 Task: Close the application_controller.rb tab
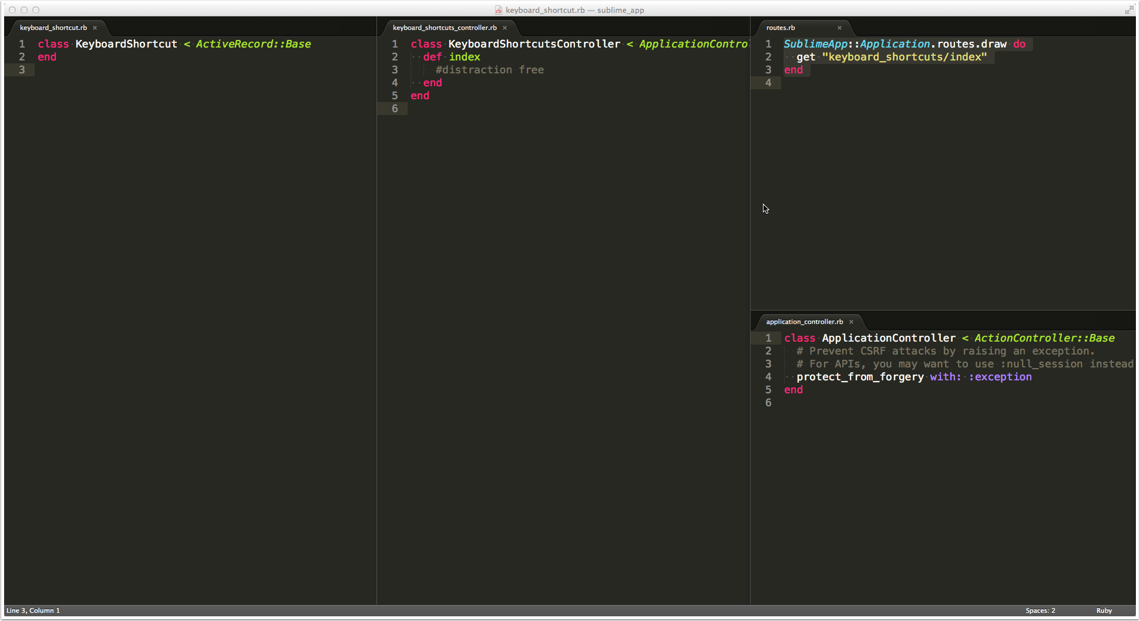point(850,322)
